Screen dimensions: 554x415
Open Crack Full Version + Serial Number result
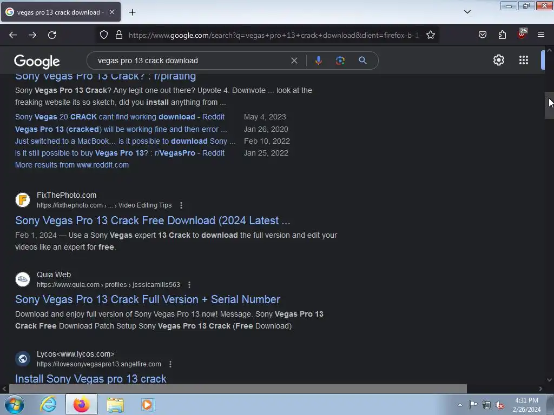click(x=148, y=299)
